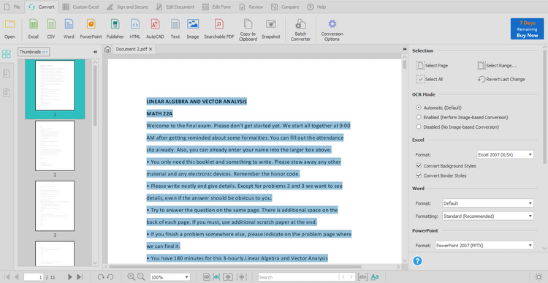Open the Sign and Secure tab
The width and height of the screenshot is (548, 283).
click(127, 7)
